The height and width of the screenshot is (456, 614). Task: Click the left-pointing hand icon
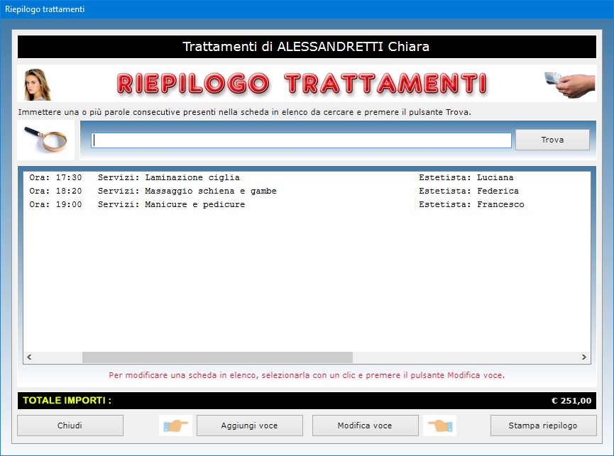coord(440,426)
